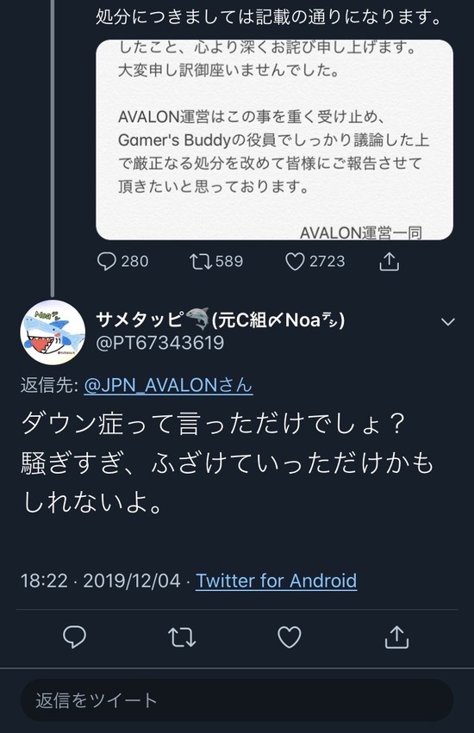Open the tweet options chevron menu
Viewport: 474px width, 733px height.
coord(448,321)
